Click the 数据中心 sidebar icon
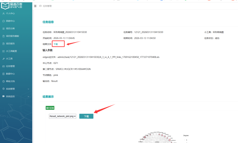This screenshot has height=143, width=238. (x=4, y=74)
